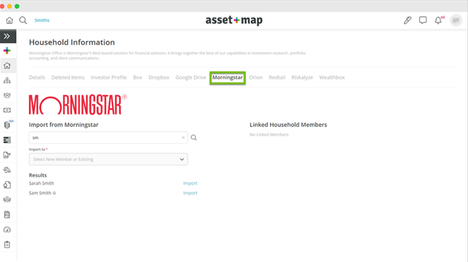Click the Morningstar search field containing sm

tap(108, 138)
